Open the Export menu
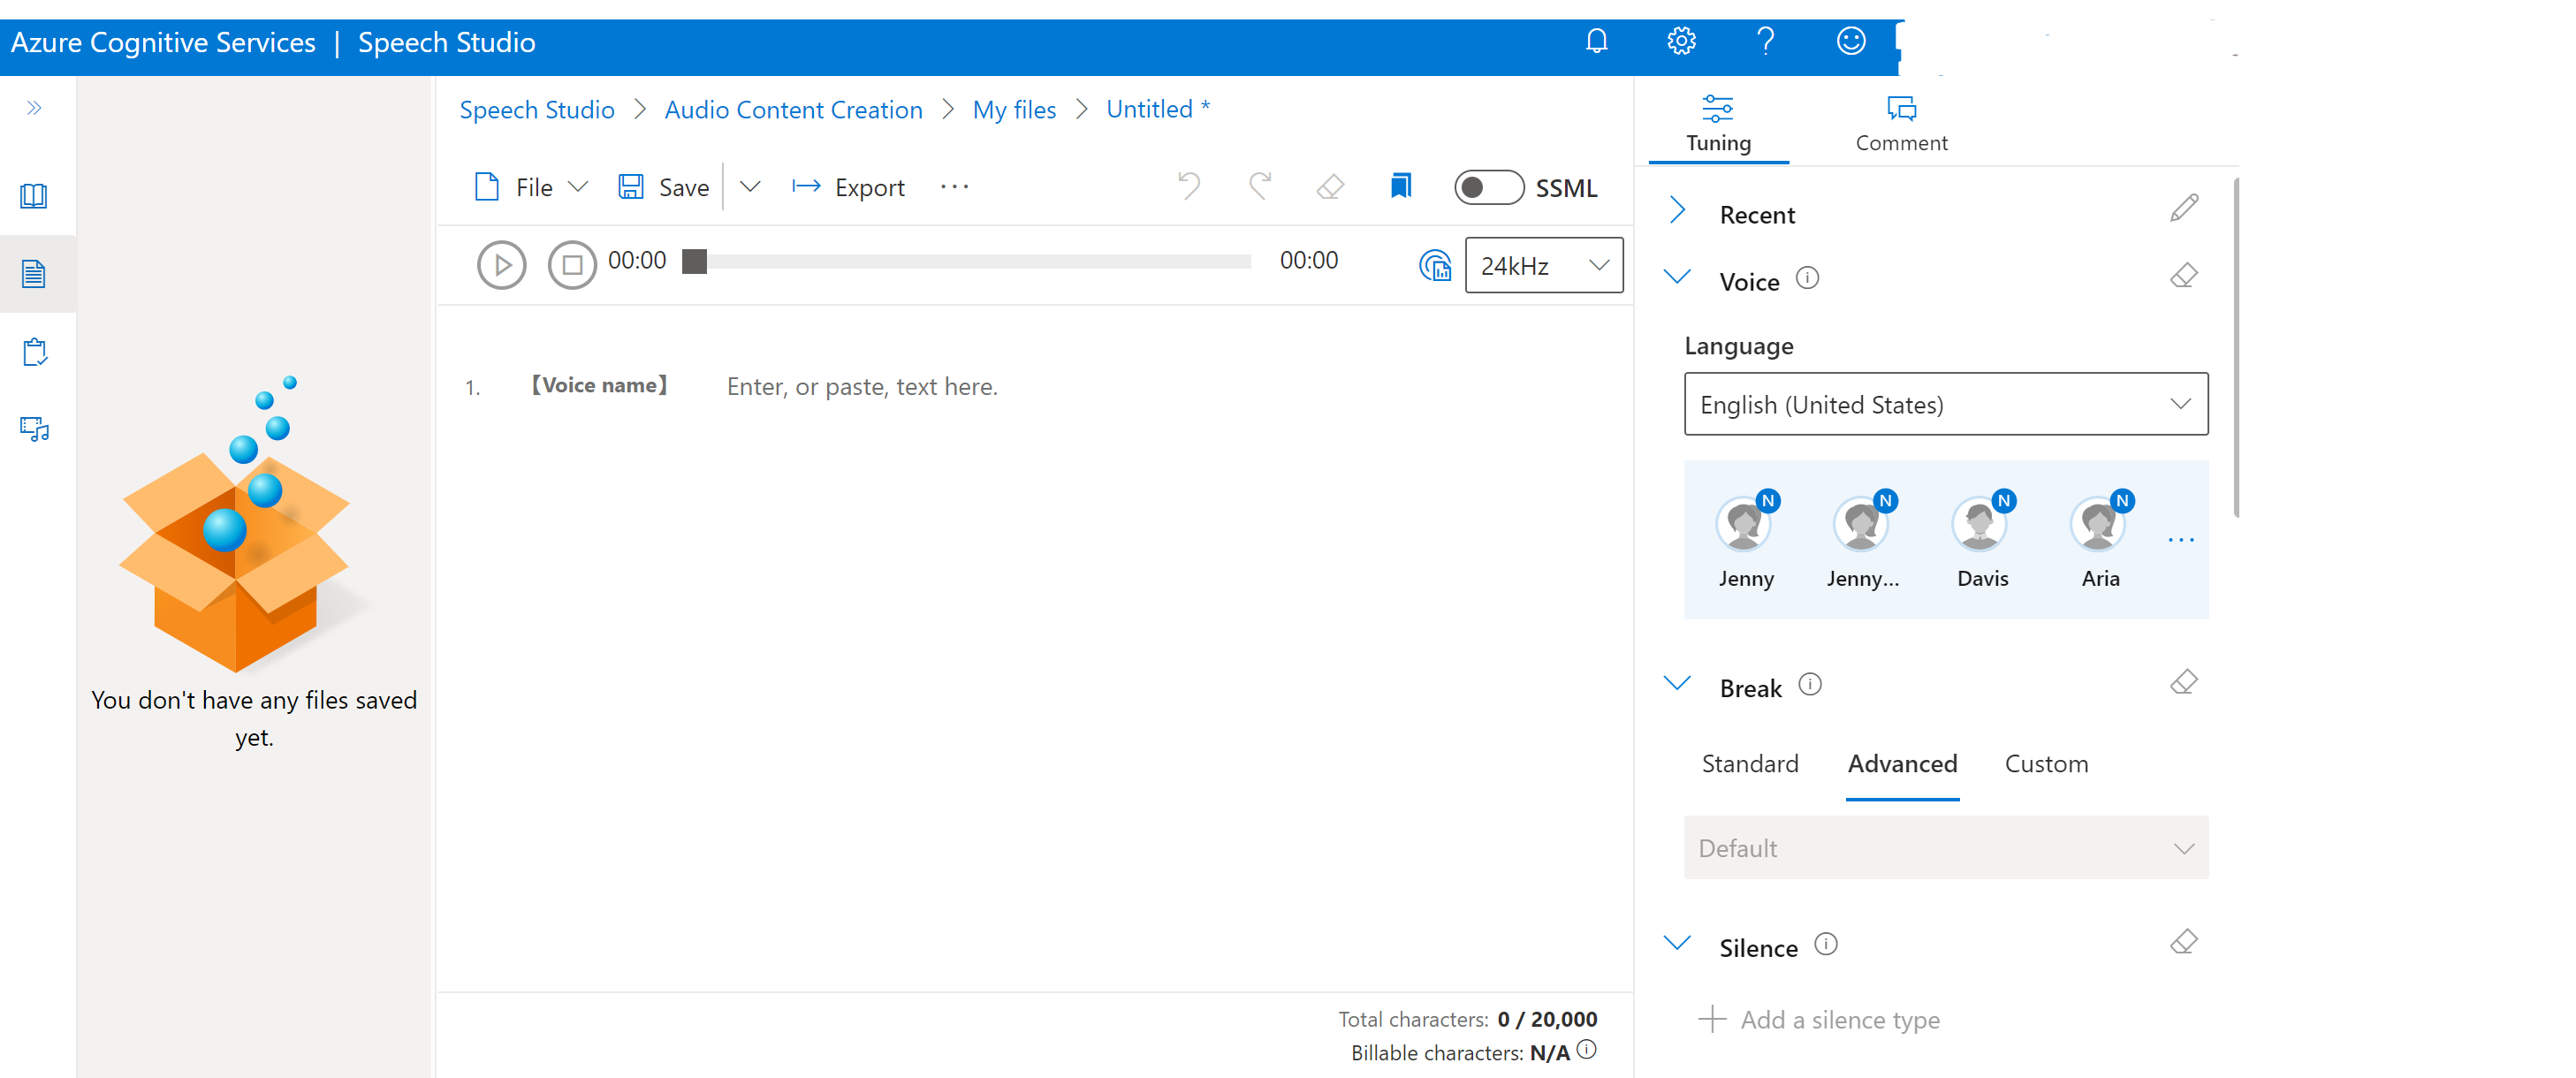The width and height of the screenshot is (2576, 1078). pos(848,187)
